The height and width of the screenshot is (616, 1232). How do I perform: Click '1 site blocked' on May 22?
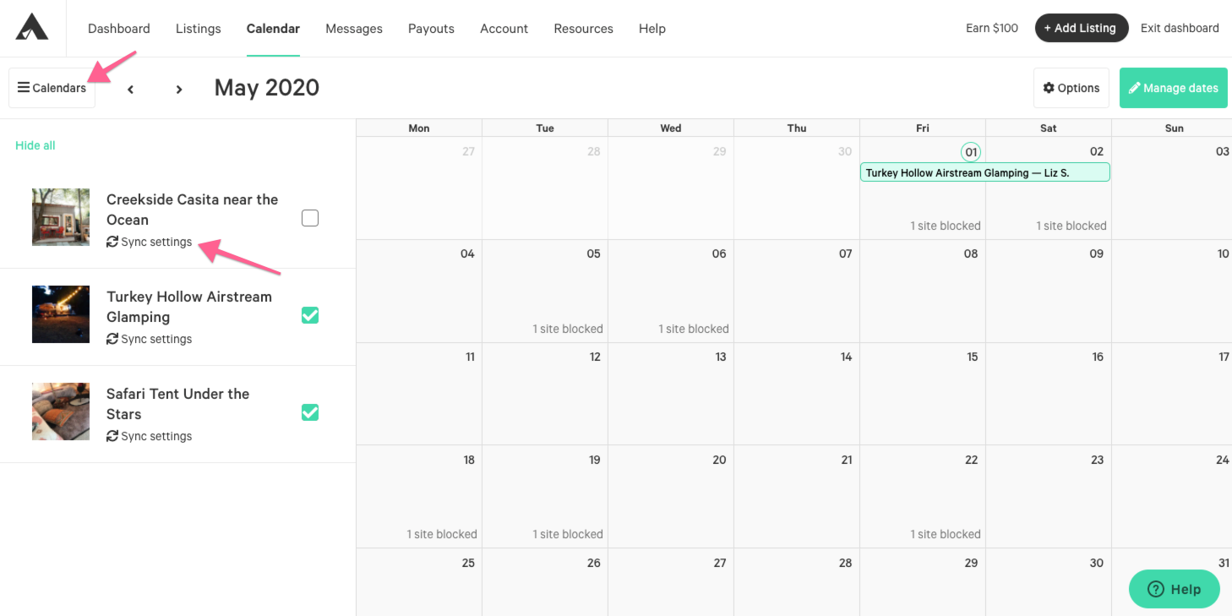pos(946,534)
